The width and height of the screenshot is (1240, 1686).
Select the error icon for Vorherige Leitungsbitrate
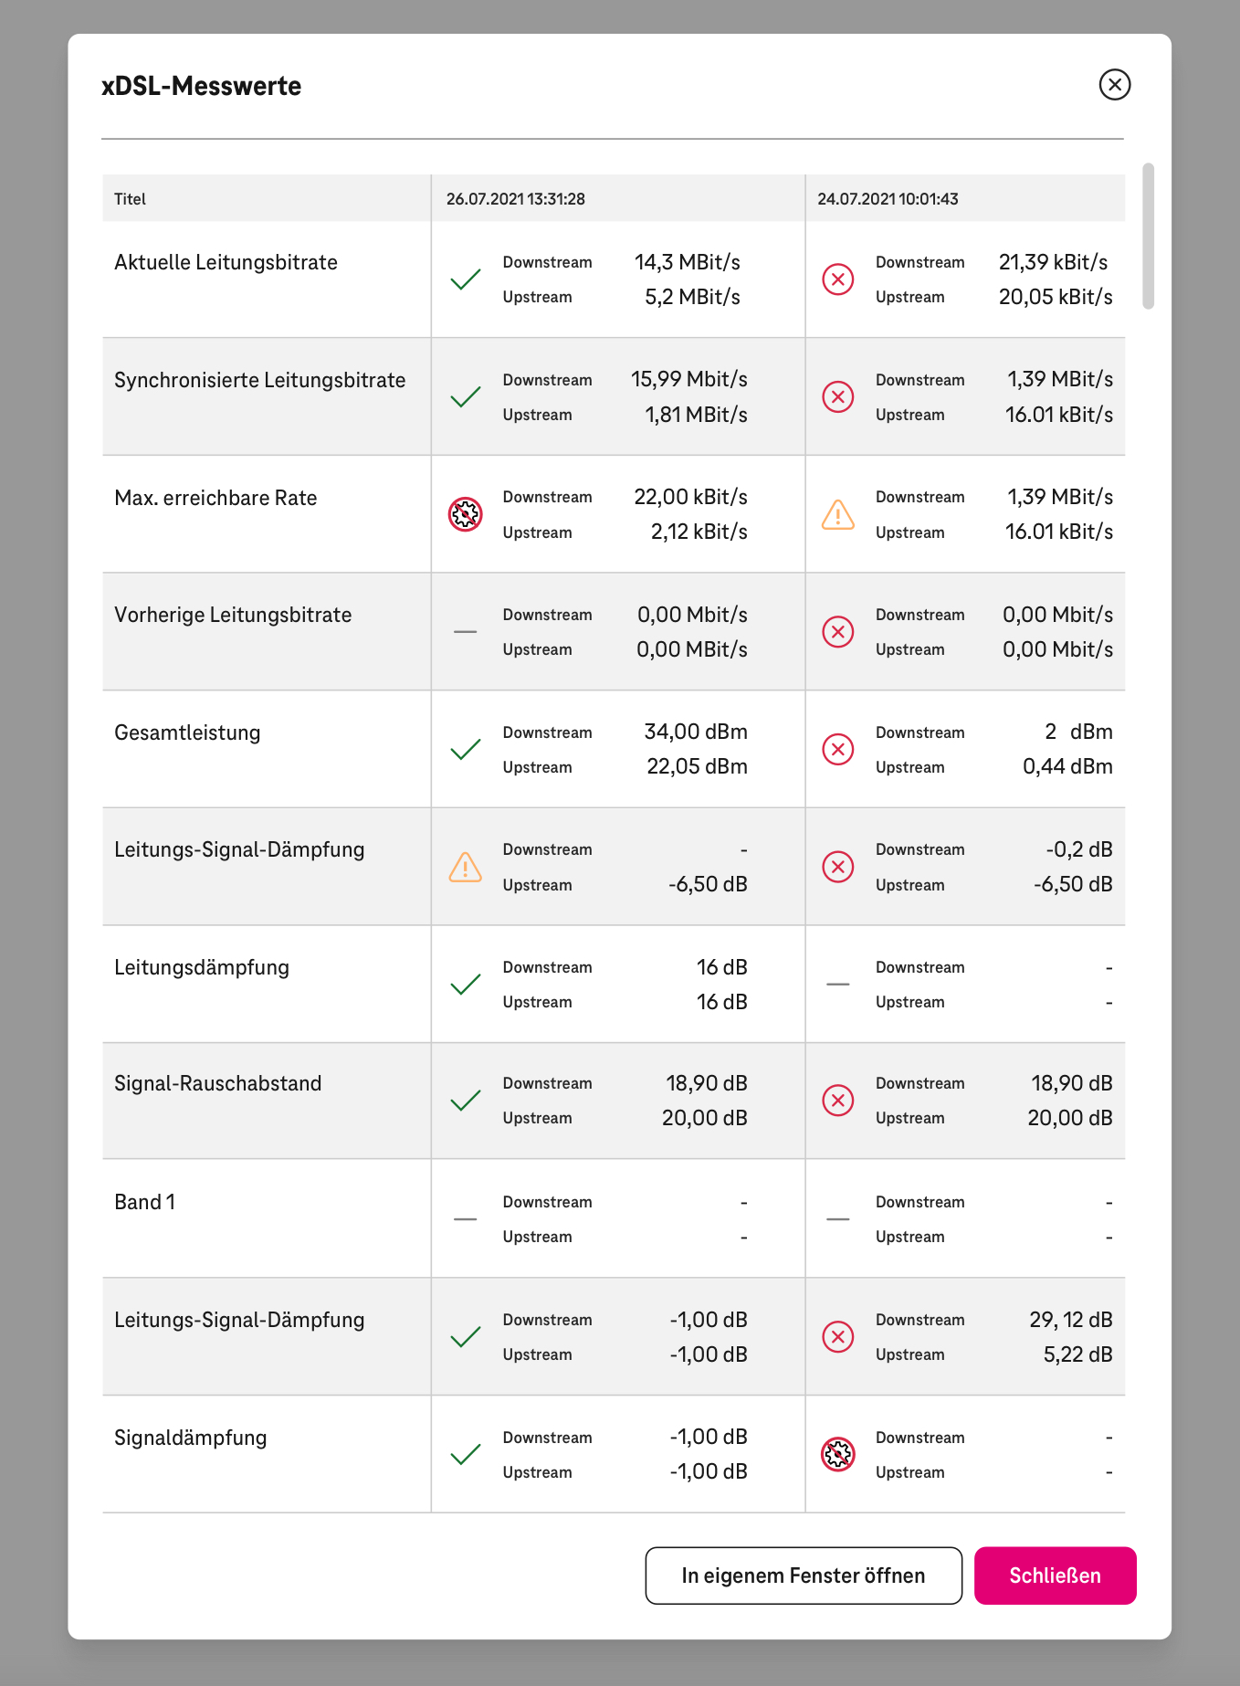(837, 632)
